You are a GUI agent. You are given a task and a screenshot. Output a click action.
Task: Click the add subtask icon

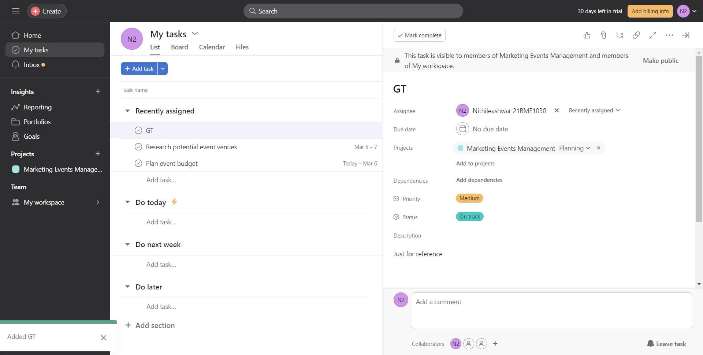tap(620, 35)
